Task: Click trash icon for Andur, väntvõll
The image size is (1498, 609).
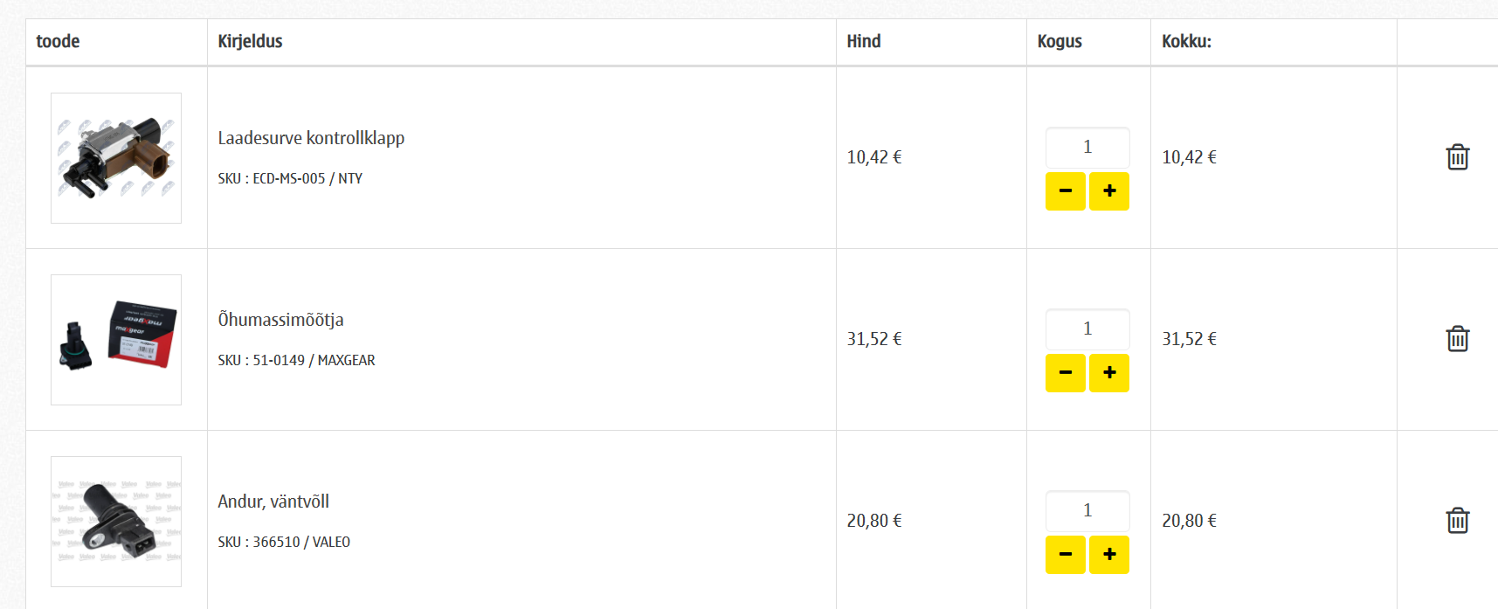Action: click(1458, 521)
